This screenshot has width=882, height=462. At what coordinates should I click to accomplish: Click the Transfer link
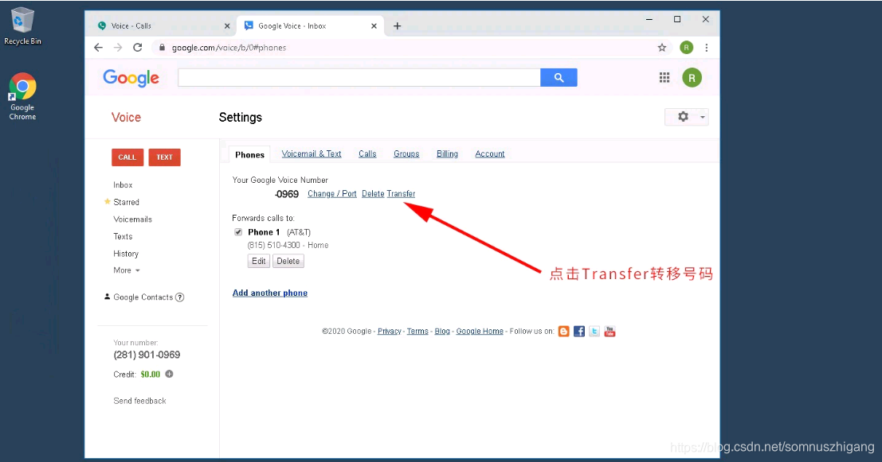point(401,194)
